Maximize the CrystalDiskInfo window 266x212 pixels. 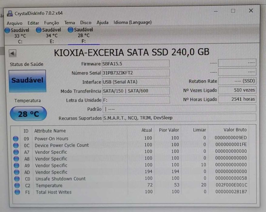(233, 11)
